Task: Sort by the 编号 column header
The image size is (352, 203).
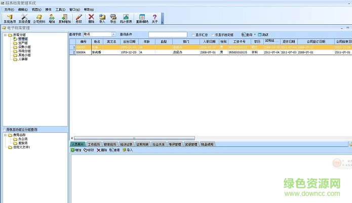Action: pyautogui.click(x=84, y=41)
